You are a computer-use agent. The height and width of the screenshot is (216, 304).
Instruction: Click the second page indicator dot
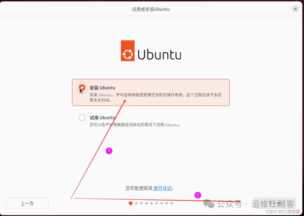(x=136, y=203)
